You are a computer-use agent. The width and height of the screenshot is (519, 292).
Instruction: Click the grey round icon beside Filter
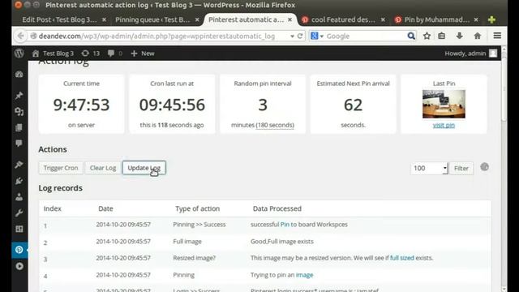pyautogui.click(x=484, y=167)
